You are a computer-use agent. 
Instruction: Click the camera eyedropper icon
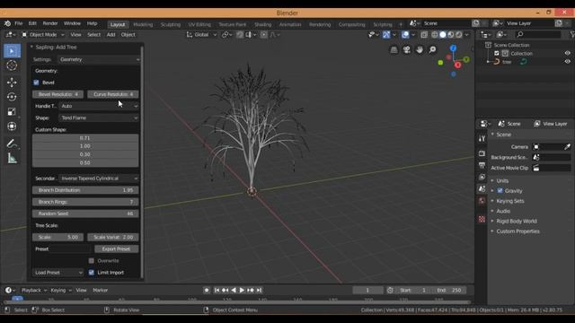[567, 147]
